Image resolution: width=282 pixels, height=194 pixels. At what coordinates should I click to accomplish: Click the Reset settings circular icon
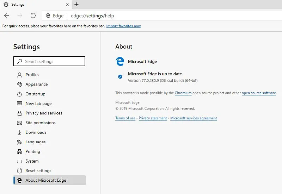pyautogui.click(x=19, y=171)
